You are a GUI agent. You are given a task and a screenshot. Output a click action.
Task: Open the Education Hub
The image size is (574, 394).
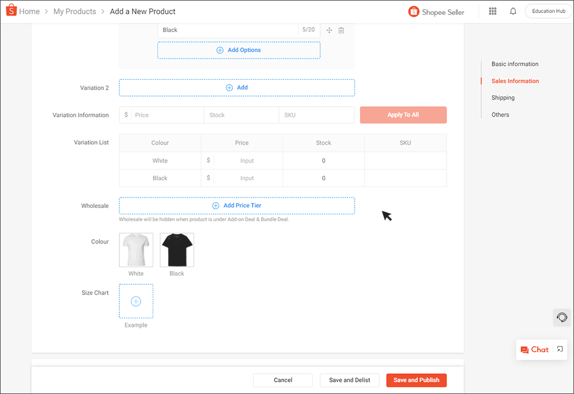click(x=548, y=10)
